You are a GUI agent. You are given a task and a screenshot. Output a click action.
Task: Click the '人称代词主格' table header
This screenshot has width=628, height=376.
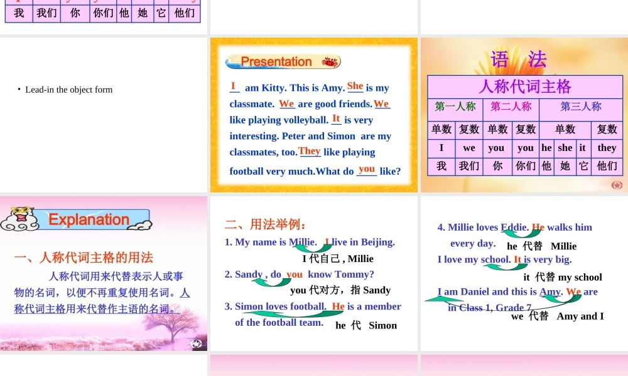click(525, 86)
